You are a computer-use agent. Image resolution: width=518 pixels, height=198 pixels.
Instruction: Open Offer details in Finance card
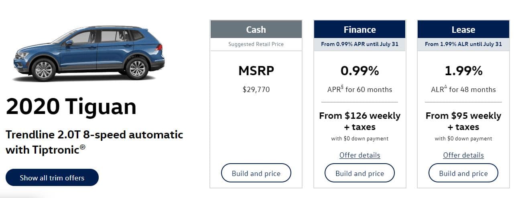tap(360, 155)
